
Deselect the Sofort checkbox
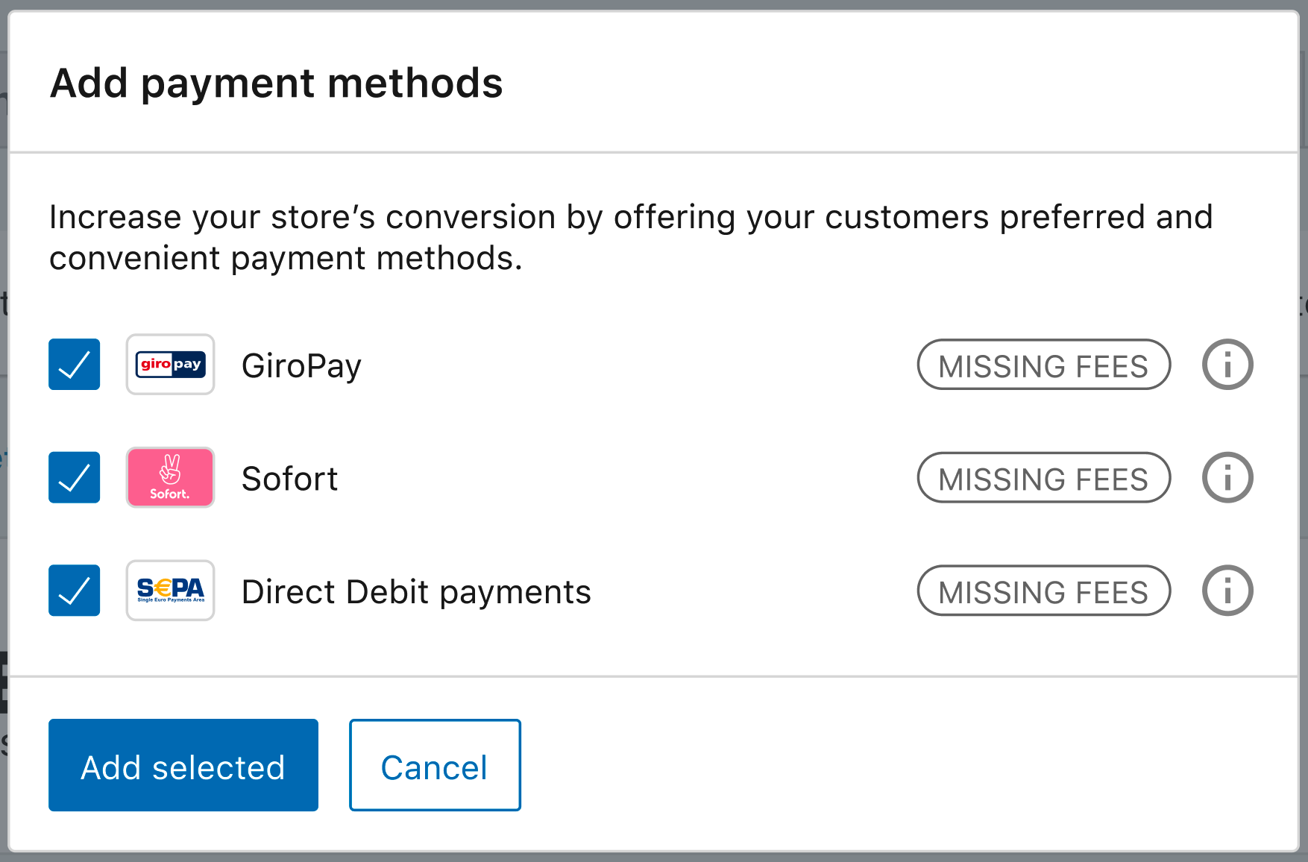pos(74,477)
